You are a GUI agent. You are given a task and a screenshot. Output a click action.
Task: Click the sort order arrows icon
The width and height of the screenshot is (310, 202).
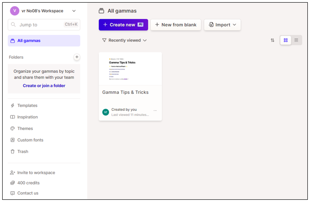[x=272, y=40]
